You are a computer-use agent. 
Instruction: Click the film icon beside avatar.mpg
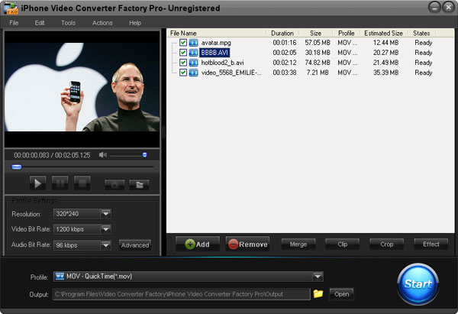click(193, 43)
